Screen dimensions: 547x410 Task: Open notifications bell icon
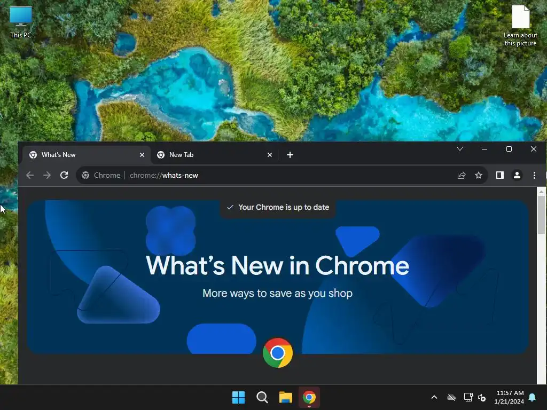point(533,397)
